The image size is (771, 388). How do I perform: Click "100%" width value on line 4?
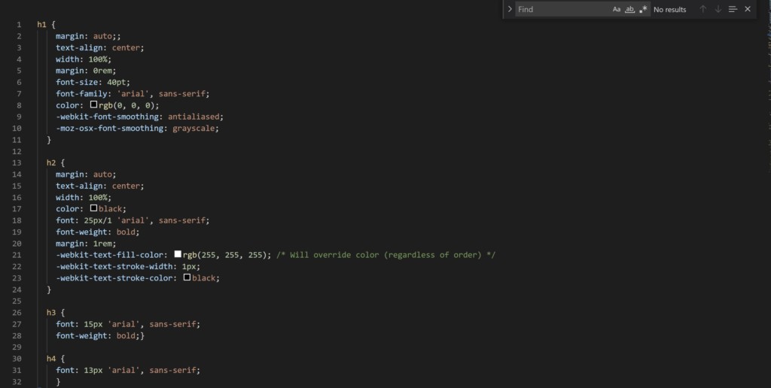[x=98, y=59]
